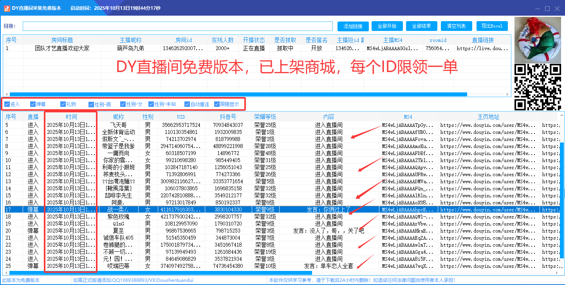The height and width of the screenshot is (285, 565).
Task: Click 清空列表 to clear the list
Action: (457, 26)
